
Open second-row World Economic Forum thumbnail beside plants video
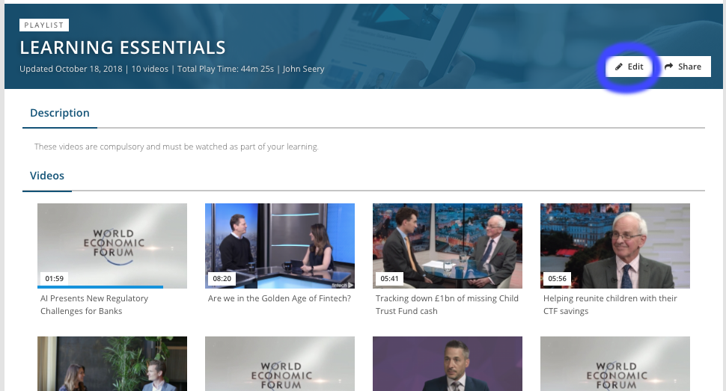280,363
